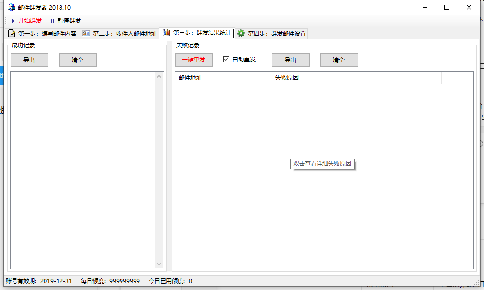Close the 邮件群发器 window
Viewport: 484px width, 290px height.
click(x=469, y=7)
